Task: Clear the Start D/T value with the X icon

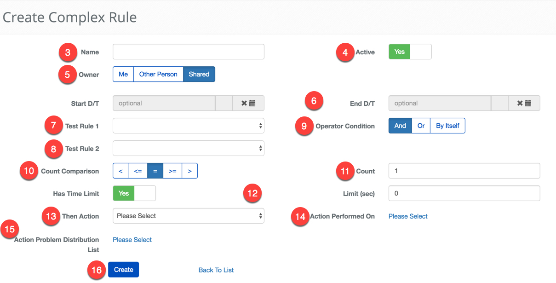Action: tap(244, 104)
